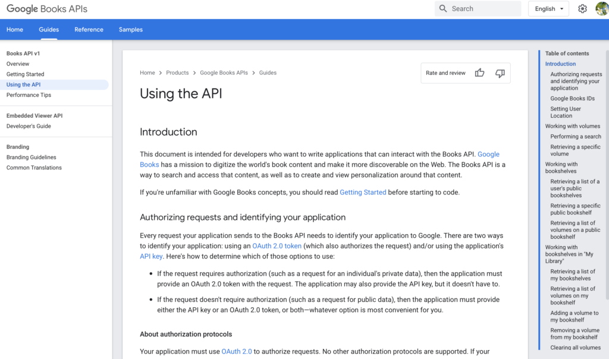The image size is (609, 359).
Task: Click the Google Books APIs breadcrumb
Action: pos(224,73)
